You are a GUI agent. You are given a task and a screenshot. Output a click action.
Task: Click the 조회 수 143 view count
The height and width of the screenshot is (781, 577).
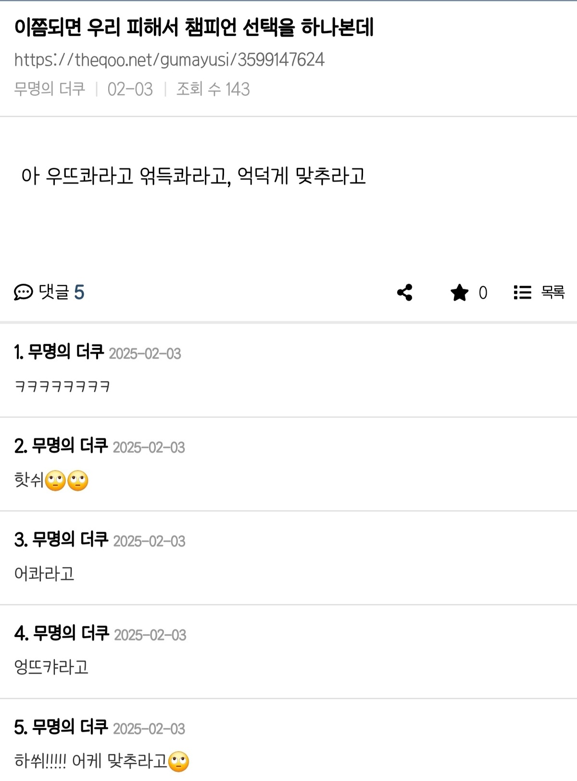click(213, 89)
